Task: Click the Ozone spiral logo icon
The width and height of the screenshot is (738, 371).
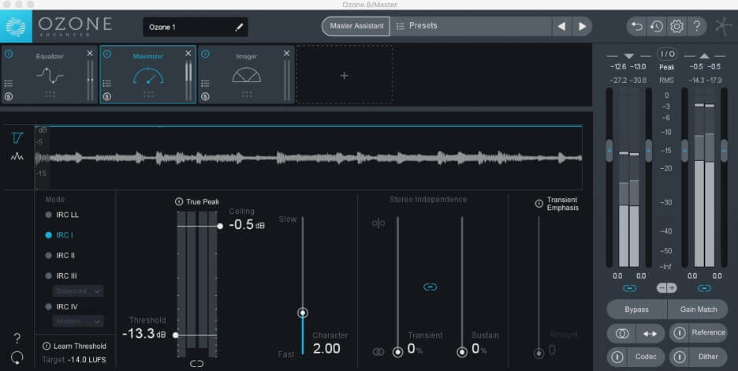Action: pyautogui.click(x=16, y=27)
